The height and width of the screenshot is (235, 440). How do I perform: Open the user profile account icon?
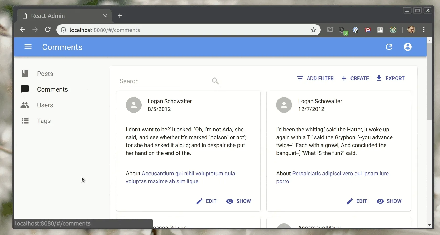click(408, 47)
